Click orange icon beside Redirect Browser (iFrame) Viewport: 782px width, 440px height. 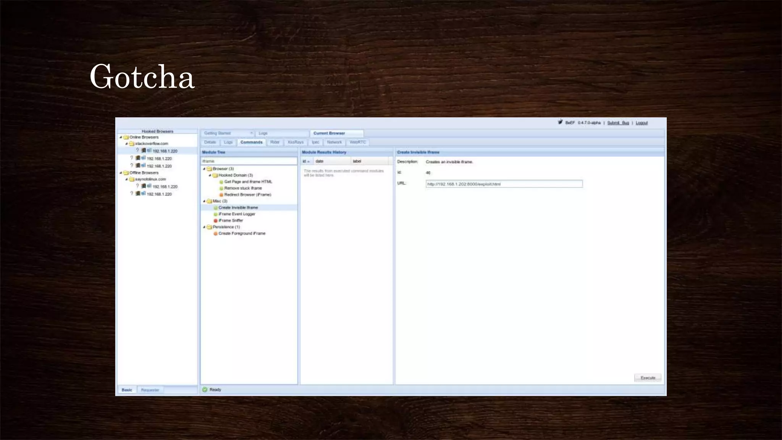(221, 195)
